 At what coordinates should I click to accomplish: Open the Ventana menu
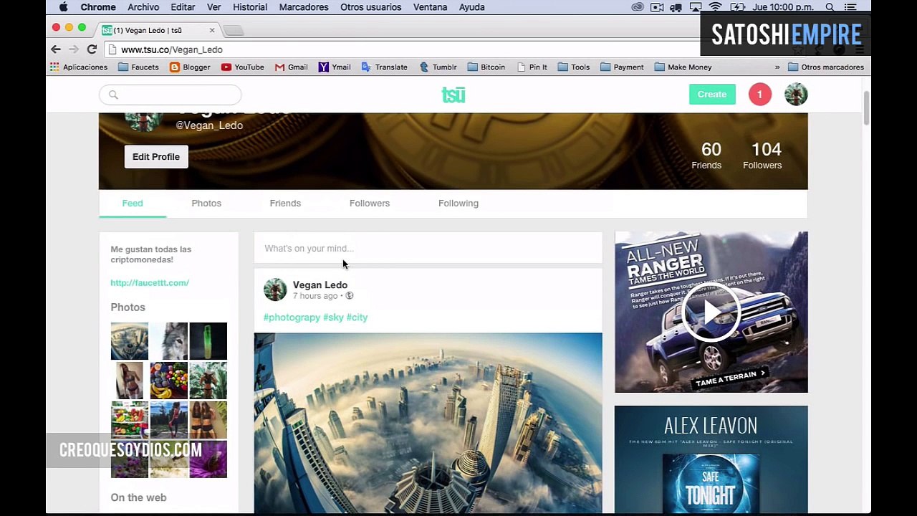click(431, 7)
